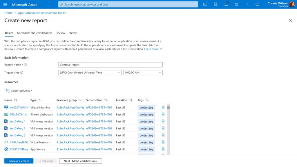This screenshot has height=167, width=297.
Task: Switch to the Microsoft 365 certification tab
Action: (34, 33)
